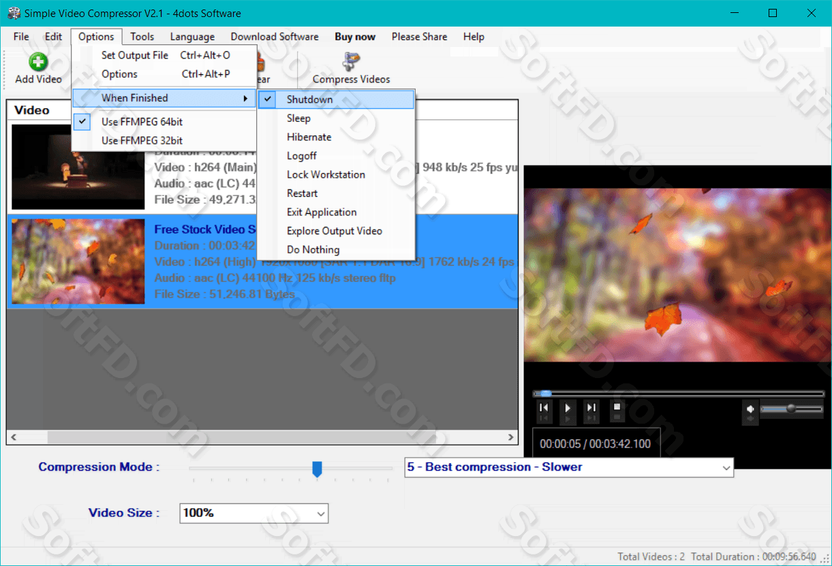This screenshot has width=832, height=566.
Task: Open the Language menu
Action: 192,37
